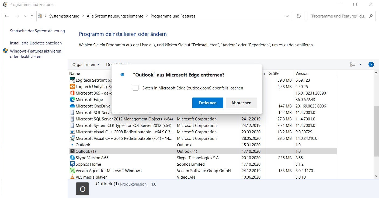Sort by the Version column header

pos(302,73)
